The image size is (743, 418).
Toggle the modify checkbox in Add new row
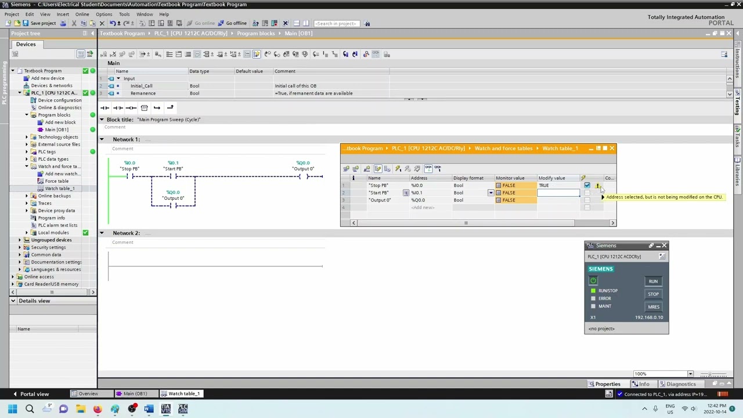tap(587, 207)
